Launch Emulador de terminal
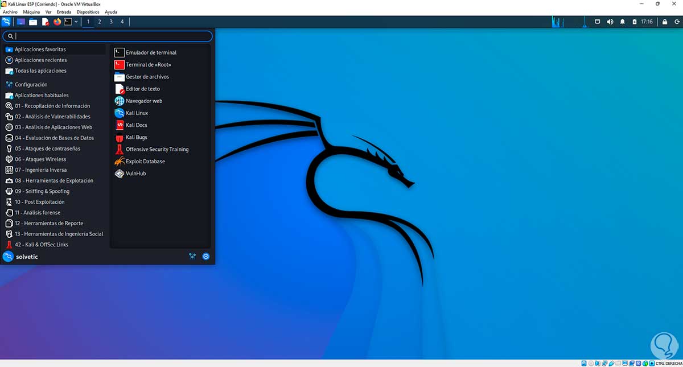Viewport: 683px width, 367px height. [161, 52]
